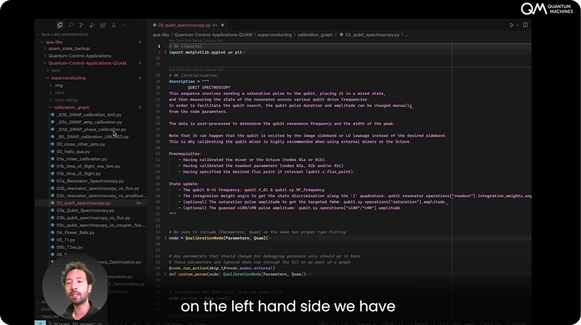Click Debug Cell link above Initialisation cell

click(214, 70)
